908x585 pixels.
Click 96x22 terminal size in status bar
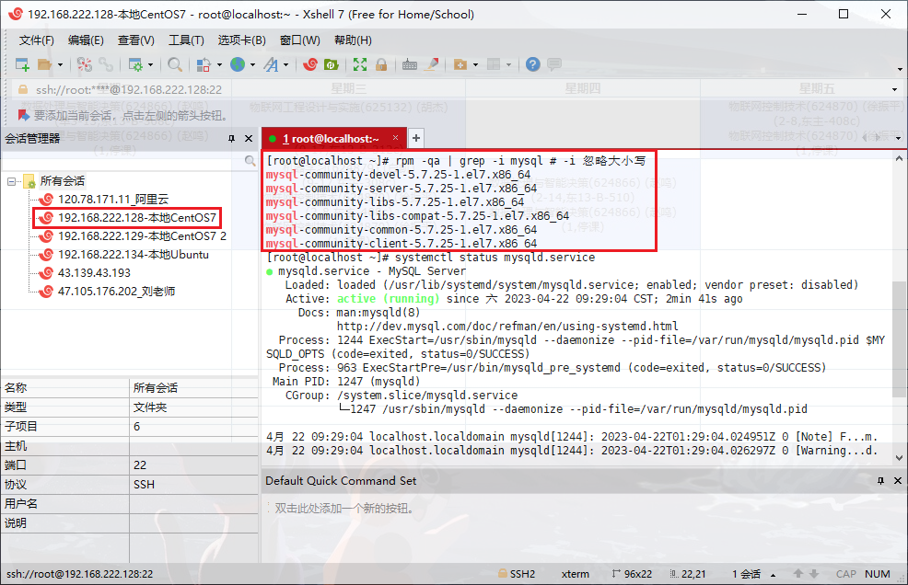click(632, 574)
